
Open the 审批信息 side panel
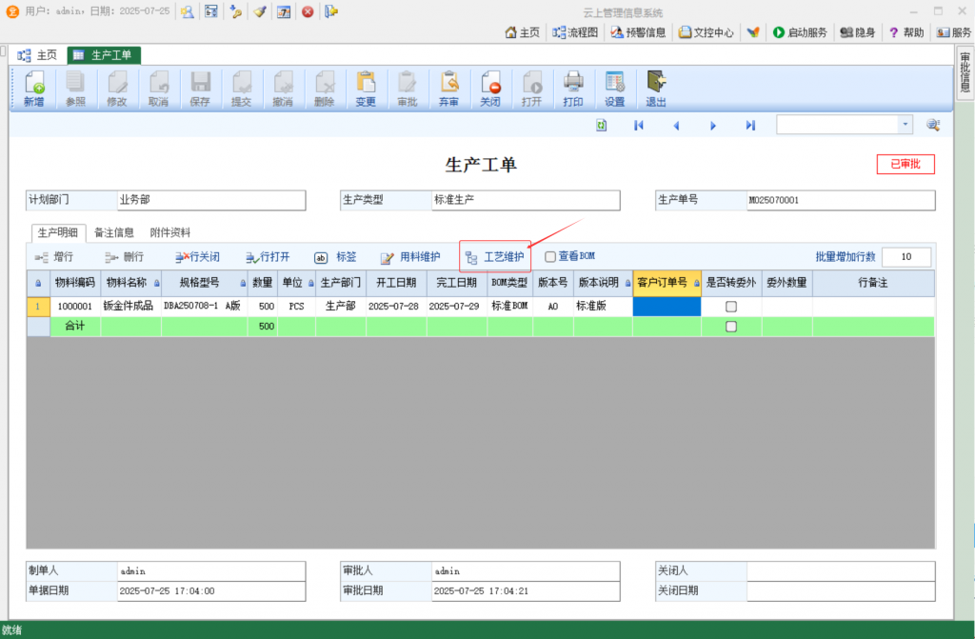coord(965,72)
